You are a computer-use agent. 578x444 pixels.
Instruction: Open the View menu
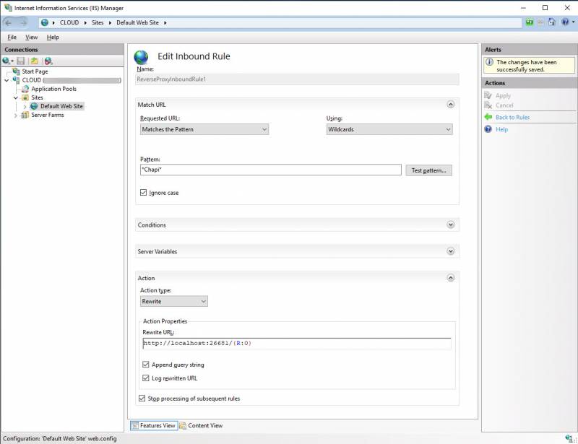click(x=31, y=38)
